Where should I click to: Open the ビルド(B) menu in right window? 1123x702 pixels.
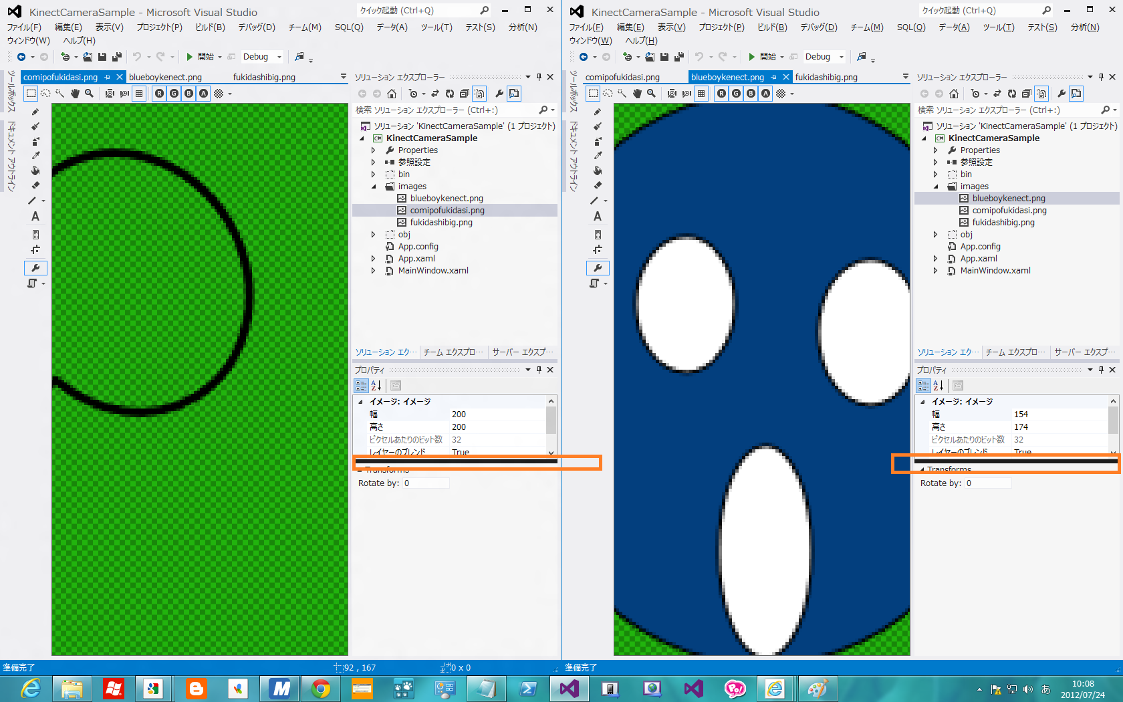(x=771, y=27)
